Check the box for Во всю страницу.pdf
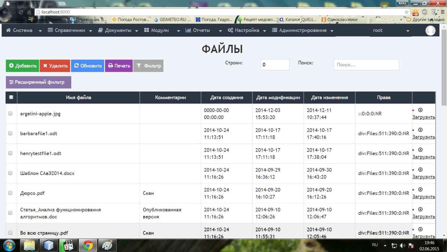447x252 pixels. pos(10,233)
